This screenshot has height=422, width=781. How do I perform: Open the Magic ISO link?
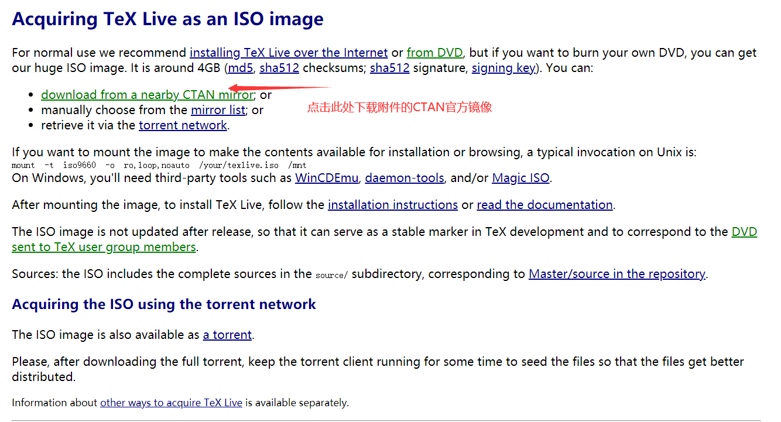point(520,178)
